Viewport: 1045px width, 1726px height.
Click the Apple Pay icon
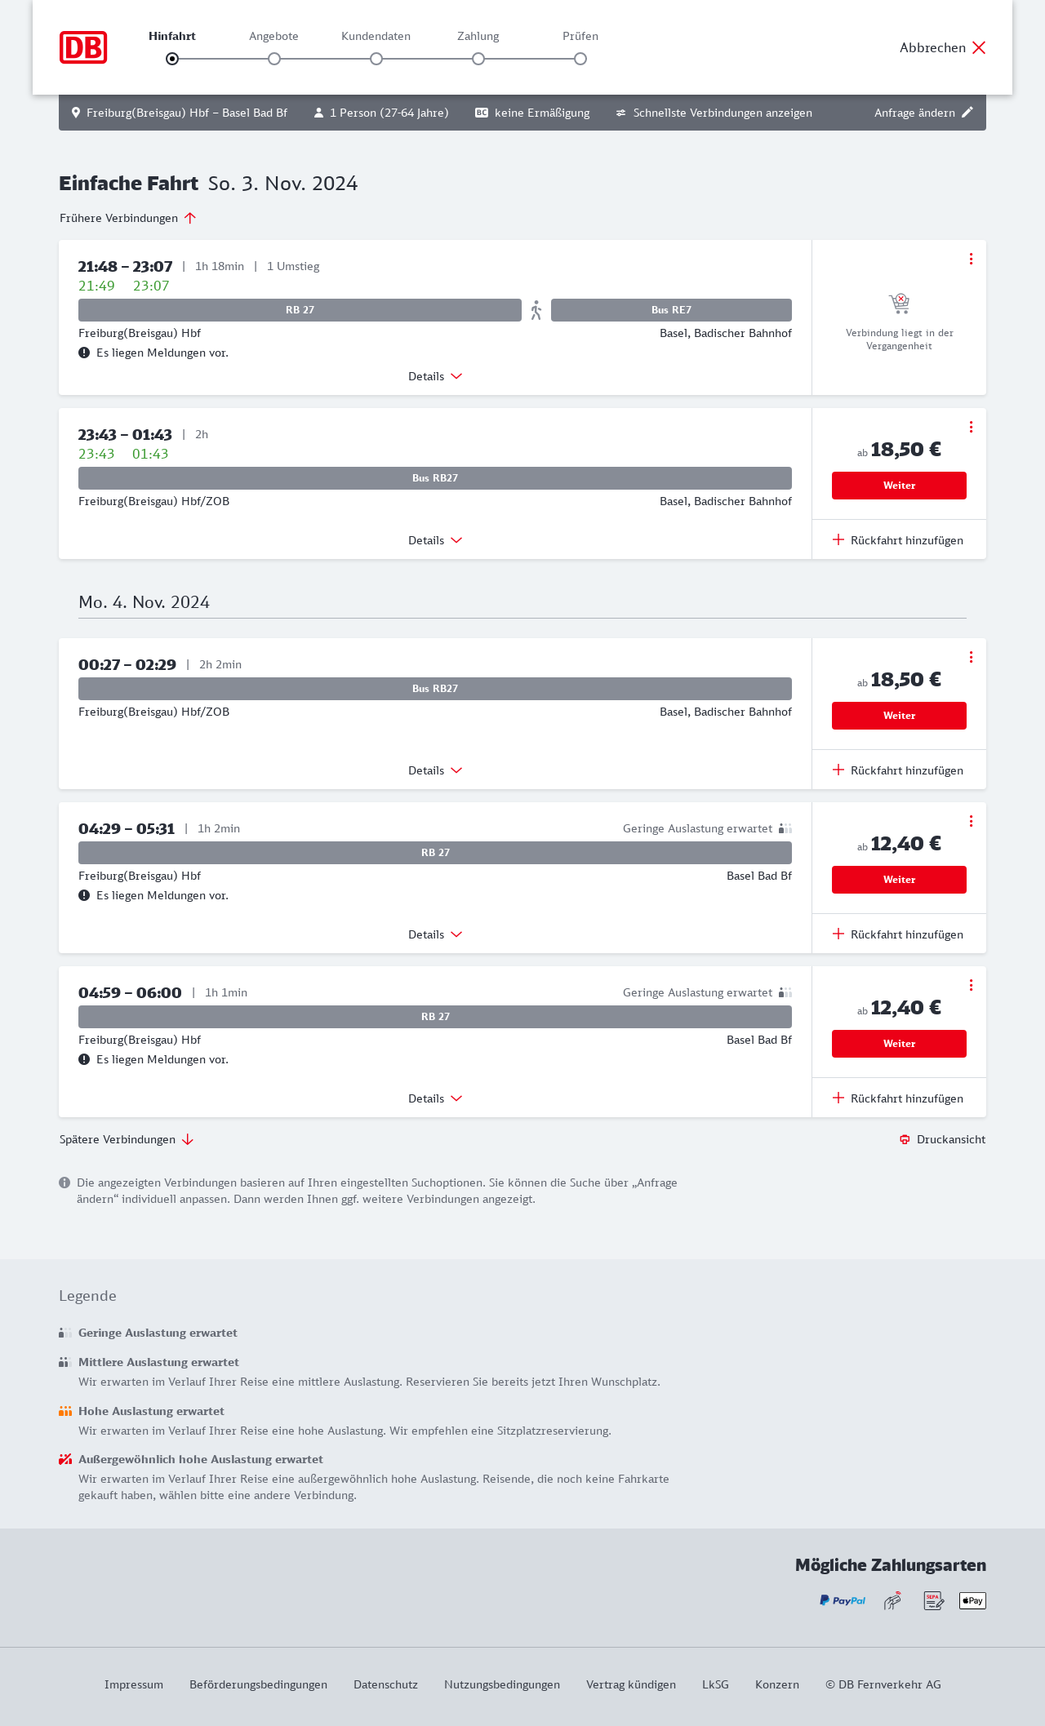point(972,1600)
